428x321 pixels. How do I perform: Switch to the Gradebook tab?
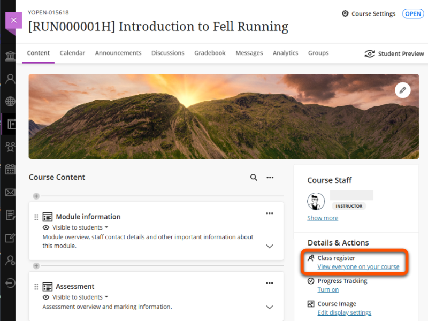click(x=210, y=53)
